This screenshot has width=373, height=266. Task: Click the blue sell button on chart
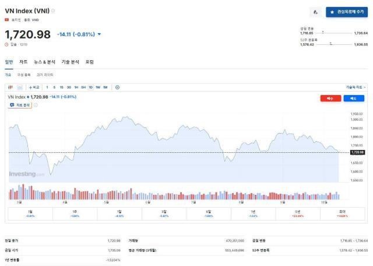[354, 99]
